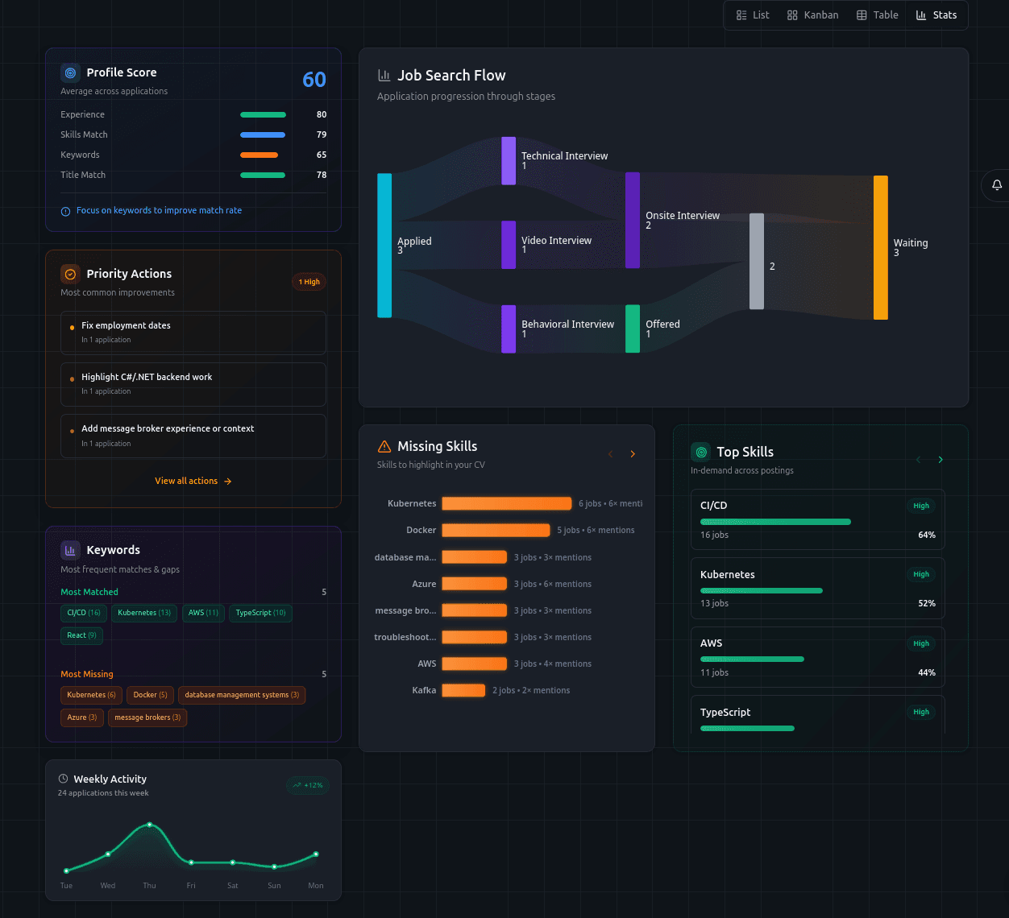Click the Applied node in flow chart
1009x918 pixels.
384,246
